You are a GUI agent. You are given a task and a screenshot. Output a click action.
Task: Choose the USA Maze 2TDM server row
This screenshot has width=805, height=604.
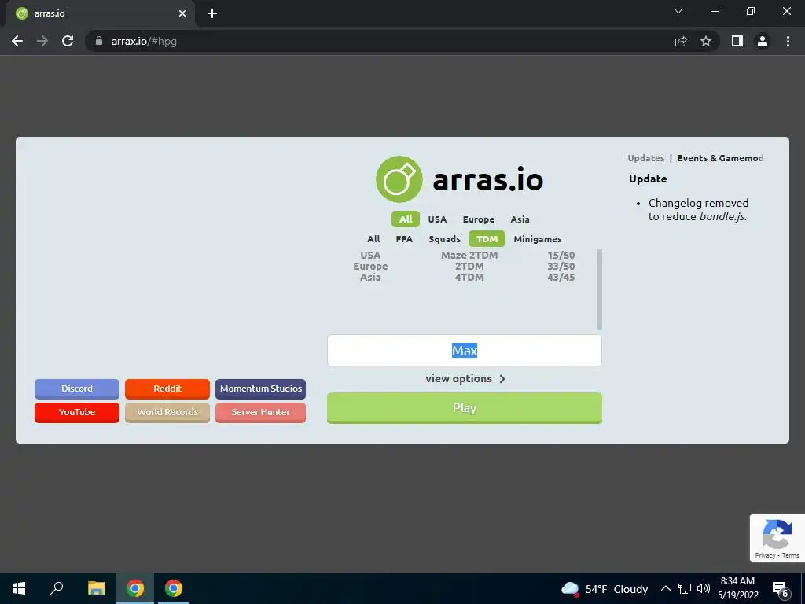pos(464,256)
